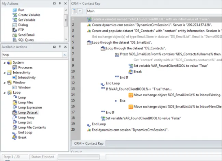
Task: Clear the loop search box
Action: (65, 55)
